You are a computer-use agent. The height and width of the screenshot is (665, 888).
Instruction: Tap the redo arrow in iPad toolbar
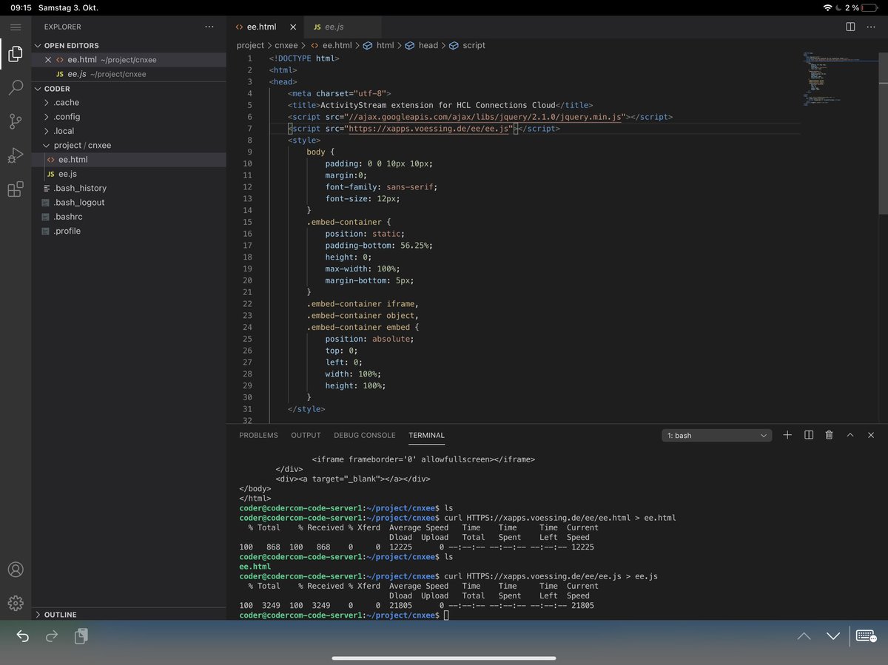point(52,636)
